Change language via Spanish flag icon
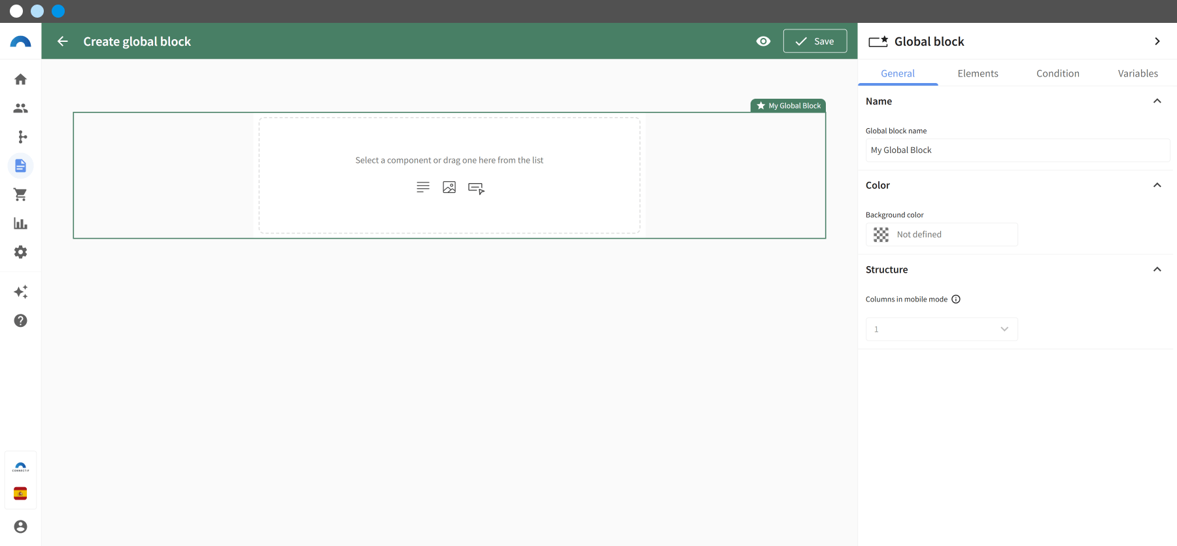1177x546 pixels. [20, 493]
